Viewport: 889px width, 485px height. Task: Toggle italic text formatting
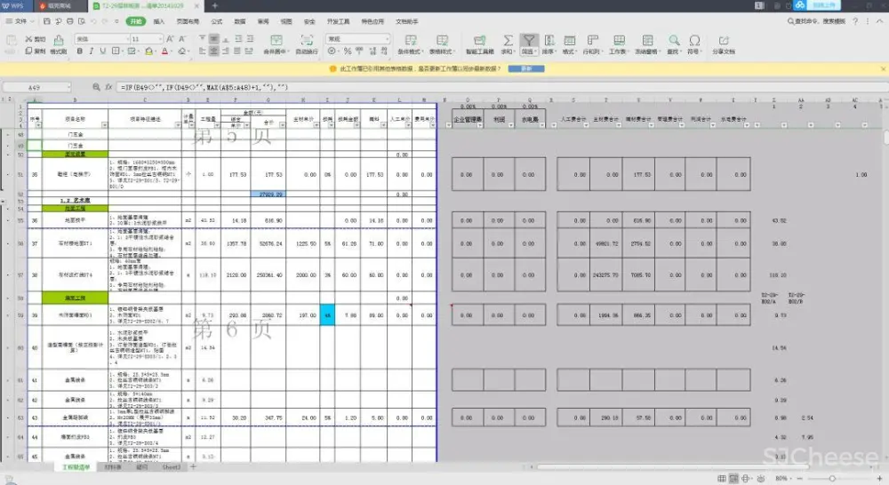[91, 52]
